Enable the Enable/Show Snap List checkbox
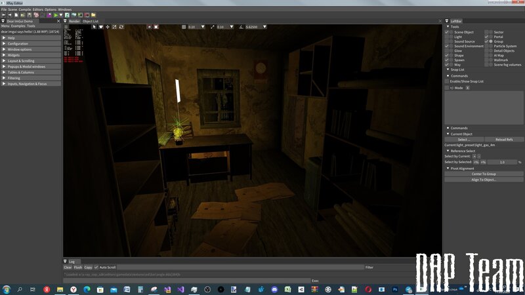525x295 pixels. 448,81
